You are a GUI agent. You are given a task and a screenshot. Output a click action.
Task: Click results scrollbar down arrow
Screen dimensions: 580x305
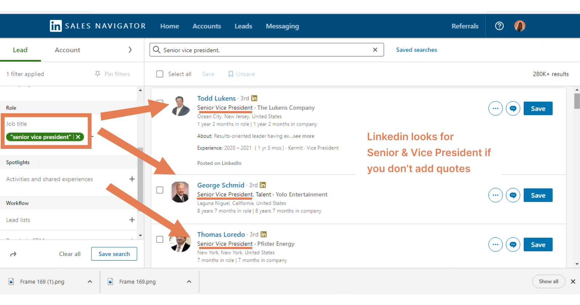point(577,264)
